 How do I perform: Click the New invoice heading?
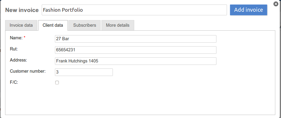[x=22, y=10]
